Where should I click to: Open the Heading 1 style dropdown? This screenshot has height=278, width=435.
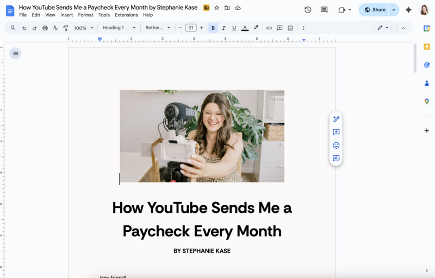119,28
